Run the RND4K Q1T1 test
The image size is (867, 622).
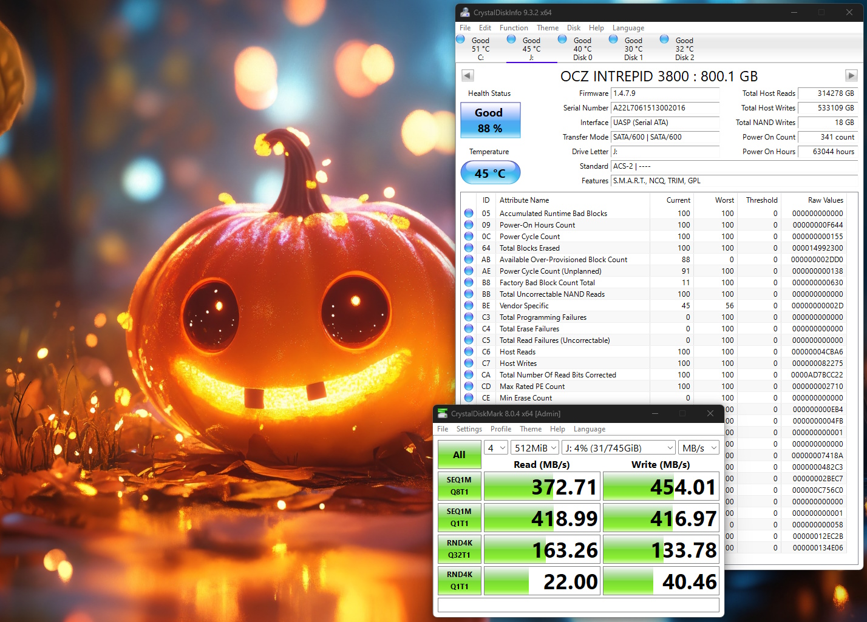460,581
